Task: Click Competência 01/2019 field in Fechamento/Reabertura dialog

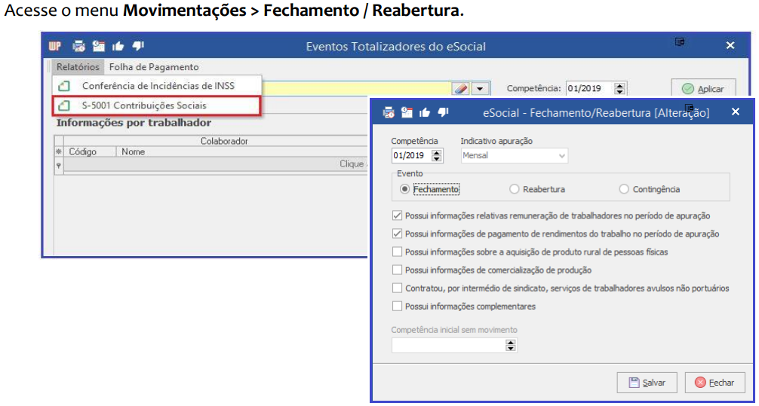Action: (x=411, y=156)
